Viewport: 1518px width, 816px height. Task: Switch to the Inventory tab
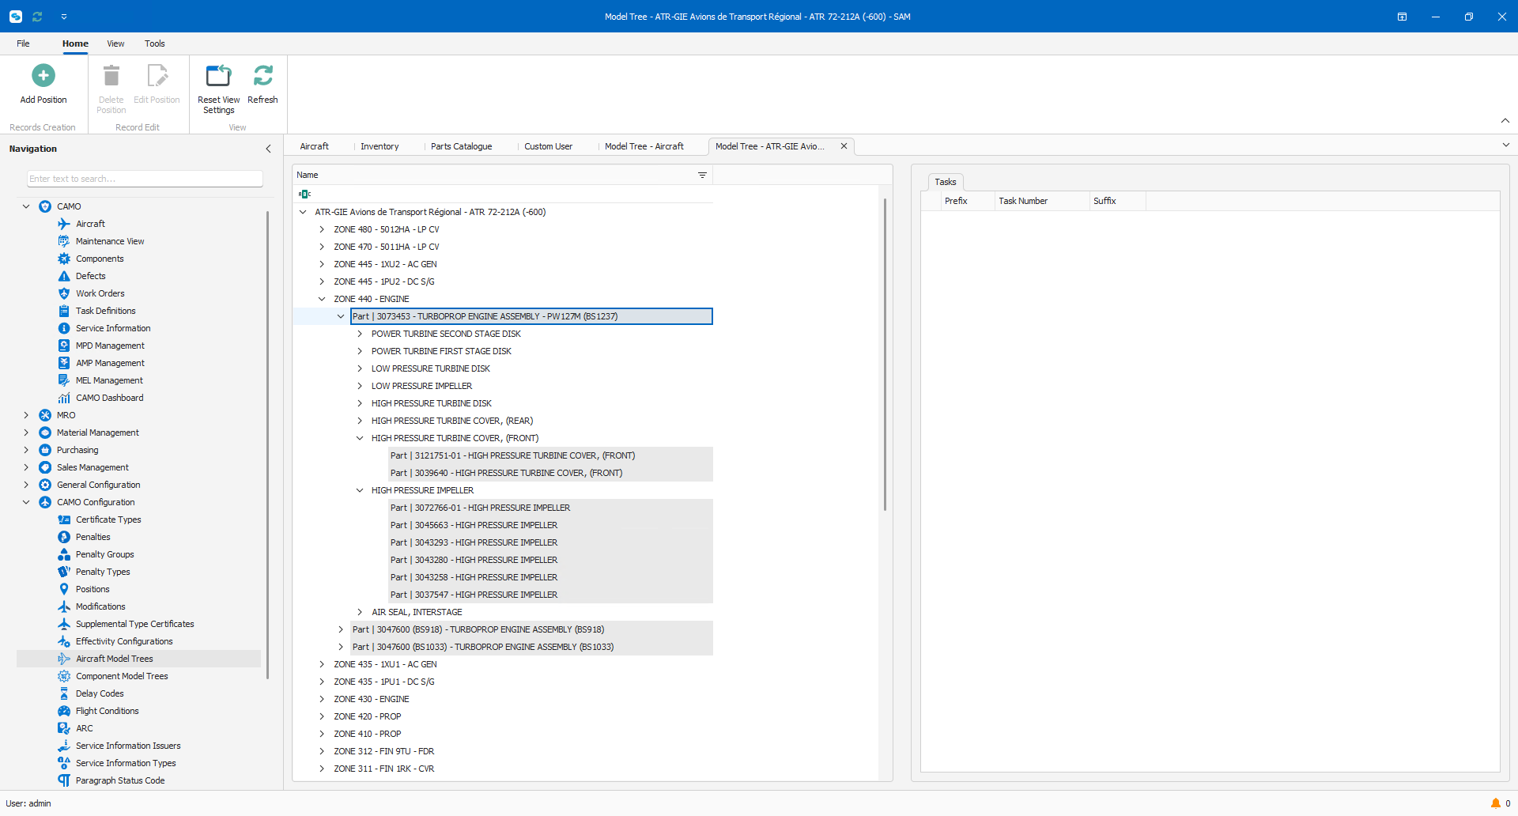[379, 146]
